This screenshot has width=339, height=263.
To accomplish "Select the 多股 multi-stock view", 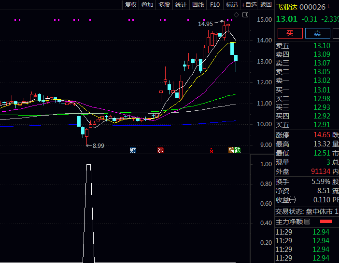I will (164, 5).
